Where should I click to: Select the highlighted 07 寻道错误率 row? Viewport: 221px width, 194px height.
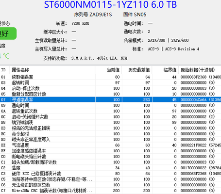tap(110, 99)
